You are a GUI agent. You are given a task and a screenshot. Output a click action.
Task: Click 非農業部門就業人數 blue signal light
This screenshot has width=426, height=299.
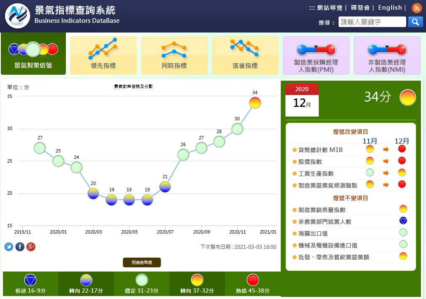point(403,221)
